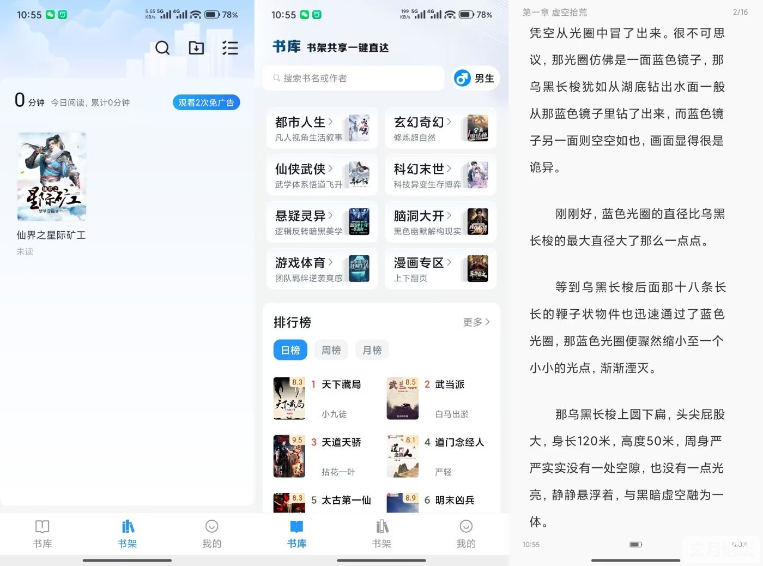Open the 太古第一仙 book cover
The height and width of the screenshot is (566, 763).
289,503
